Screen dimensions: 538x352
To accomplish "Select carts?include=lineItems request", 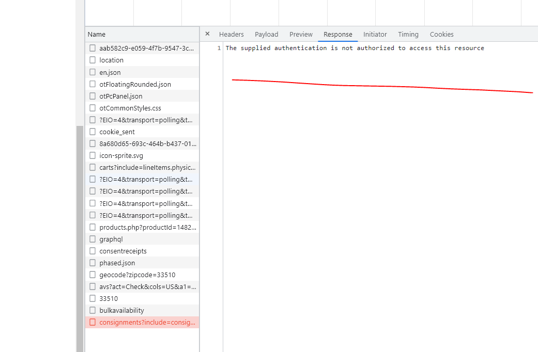I will tap(142, 168).
